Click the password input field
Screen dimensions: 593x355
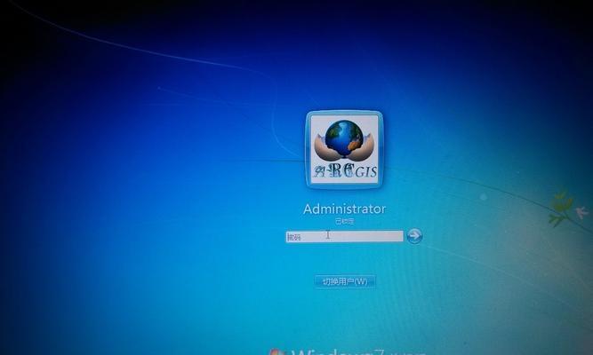pyautogui.click(x=344, y=236)
